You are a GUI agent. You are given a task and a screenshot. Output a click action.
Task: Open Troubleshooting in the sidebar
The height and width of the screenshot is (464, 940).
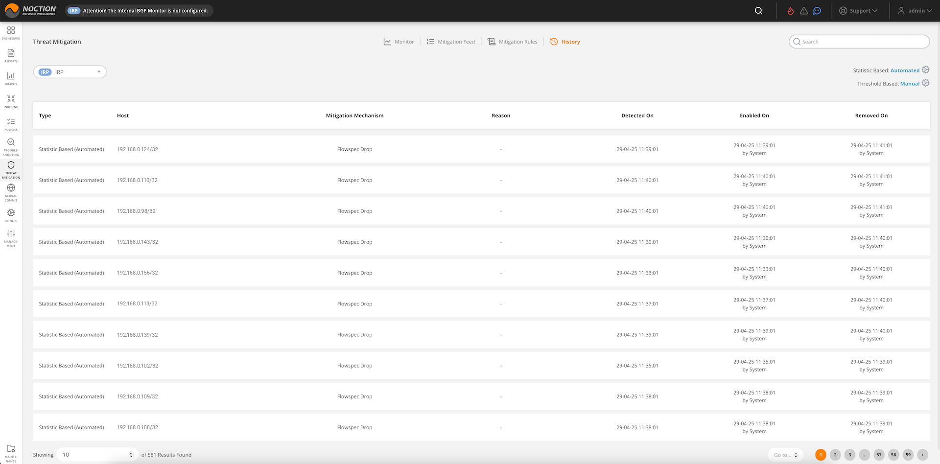point(11,145)
